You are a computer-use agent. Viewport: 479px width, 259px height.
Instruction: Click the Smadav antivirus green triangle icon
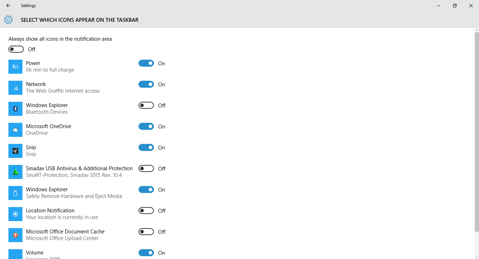point(15,172)
